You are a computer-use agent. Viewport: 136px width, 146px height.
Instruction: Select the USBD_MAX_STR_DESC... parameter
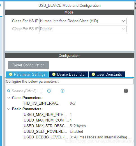coord(46,126)
